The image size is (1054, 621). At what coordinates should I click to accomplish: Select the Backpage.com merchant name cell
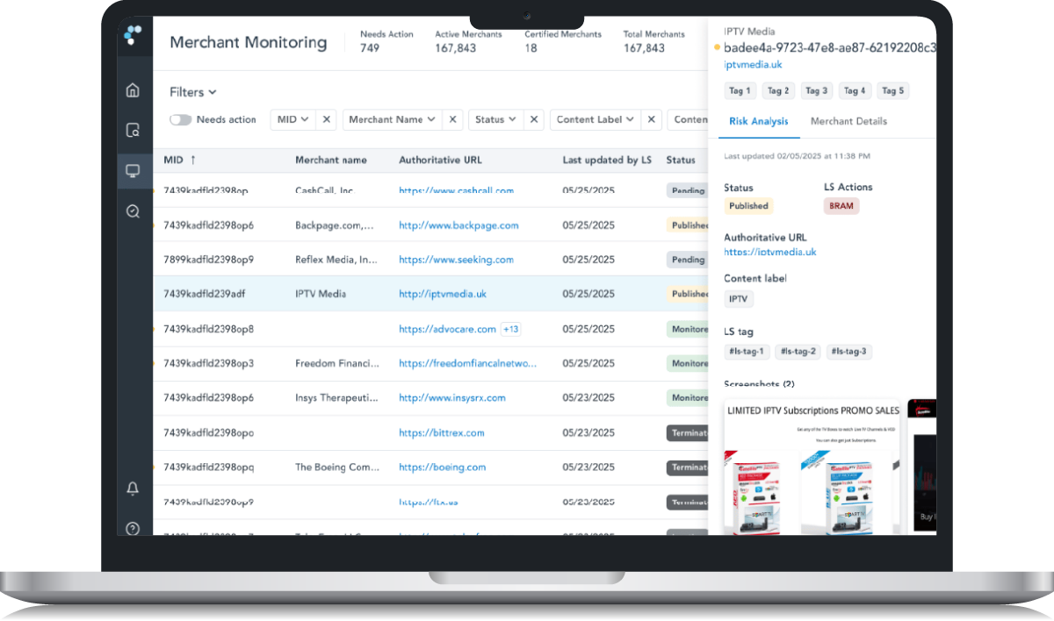point(336,225)
